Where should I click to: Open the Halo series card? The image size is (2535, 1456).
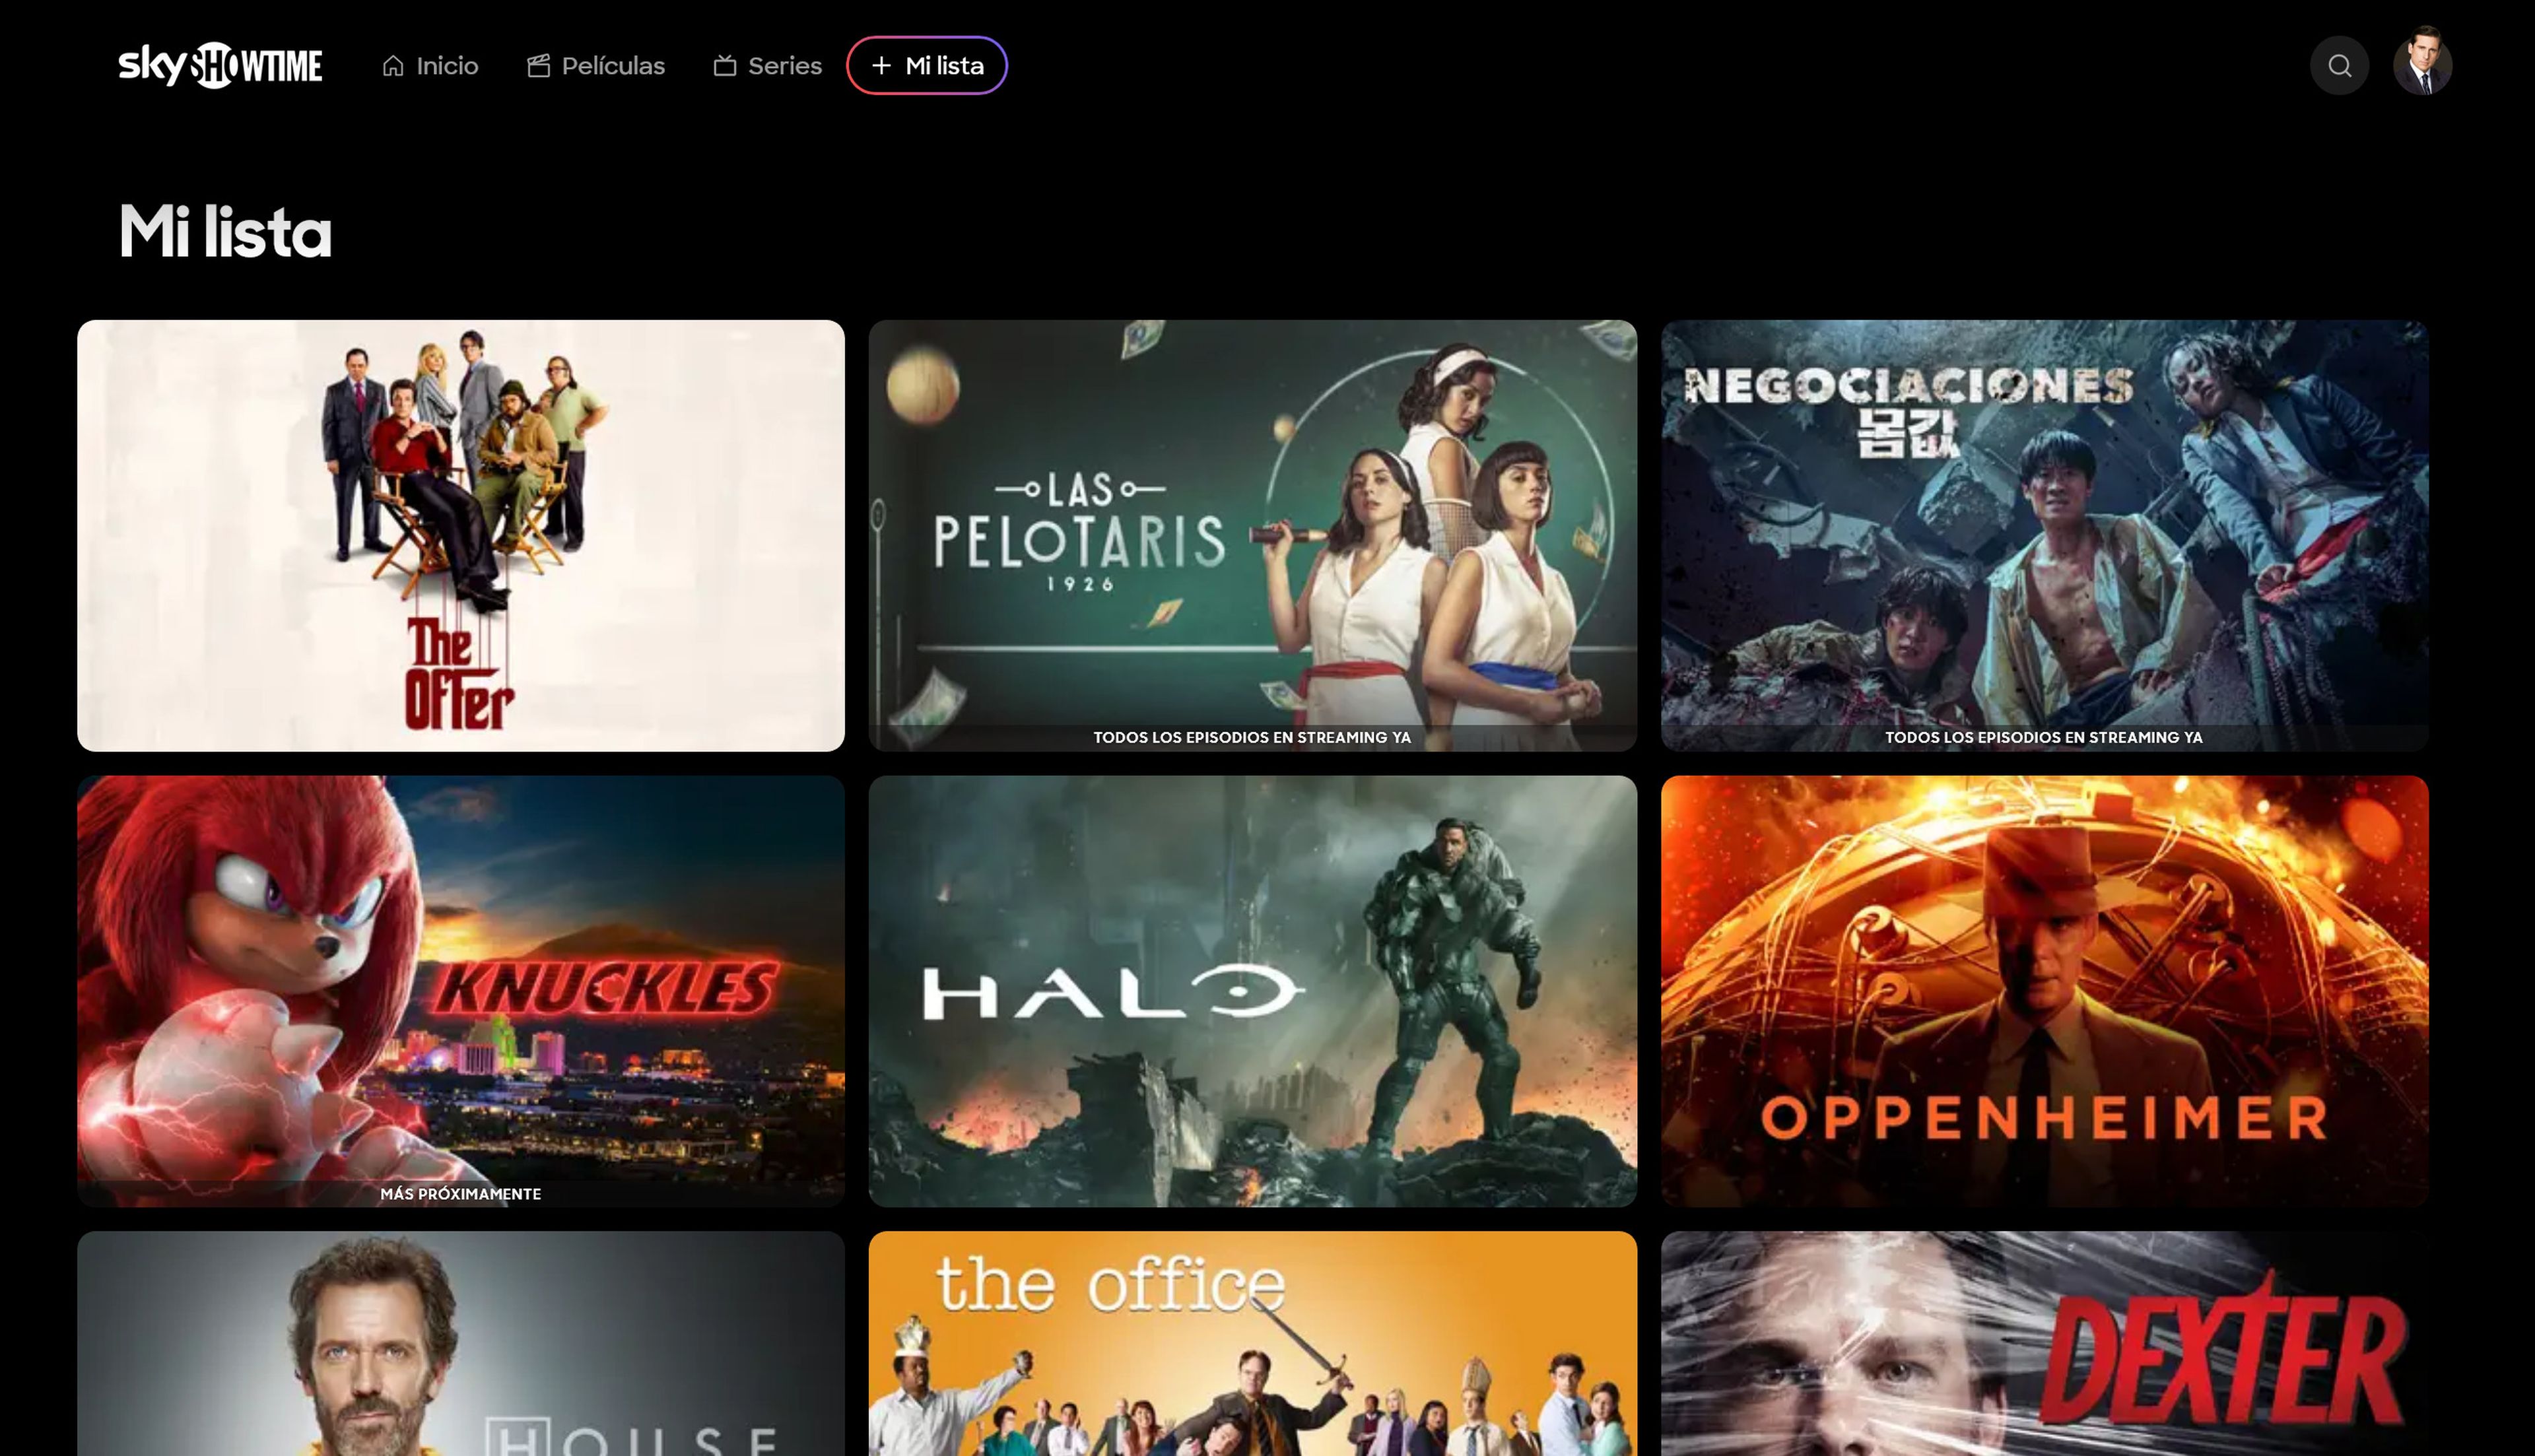tap(1252, 991)
